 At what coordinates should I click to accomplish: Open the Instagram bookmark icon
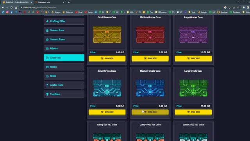pyautogui.click(x=7, y=12)
